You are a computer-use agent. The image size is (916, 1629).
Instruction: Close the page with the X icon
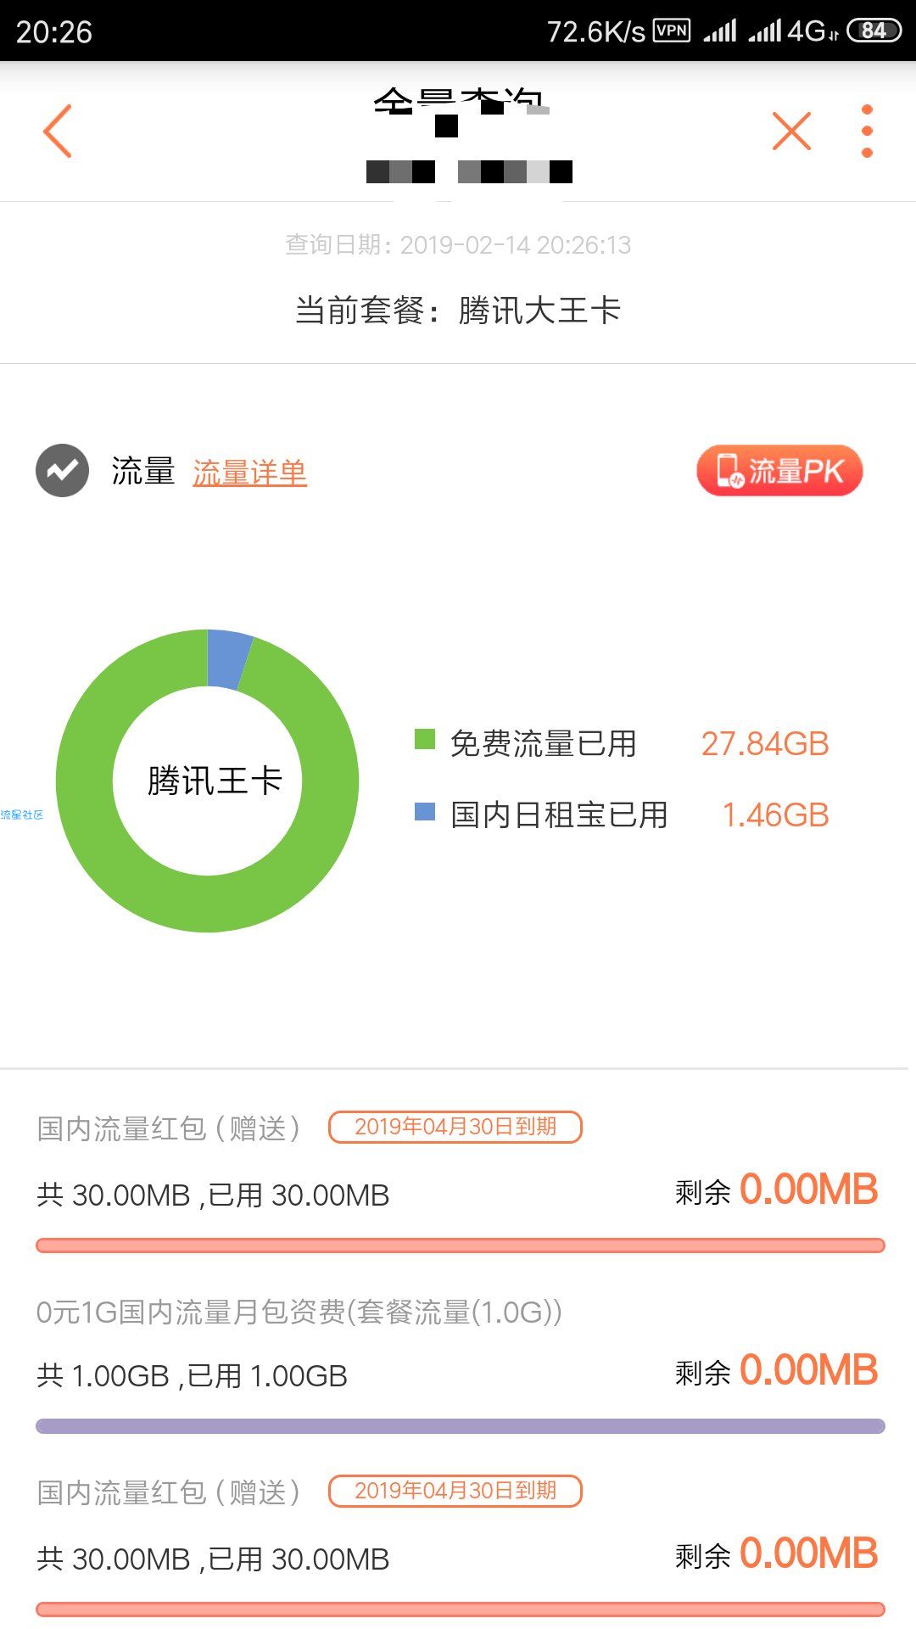[x=791, y=131]
